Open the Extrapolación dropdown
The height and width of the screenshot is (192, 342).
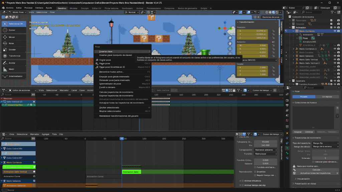pyautogui.click(x=266, y=150)
